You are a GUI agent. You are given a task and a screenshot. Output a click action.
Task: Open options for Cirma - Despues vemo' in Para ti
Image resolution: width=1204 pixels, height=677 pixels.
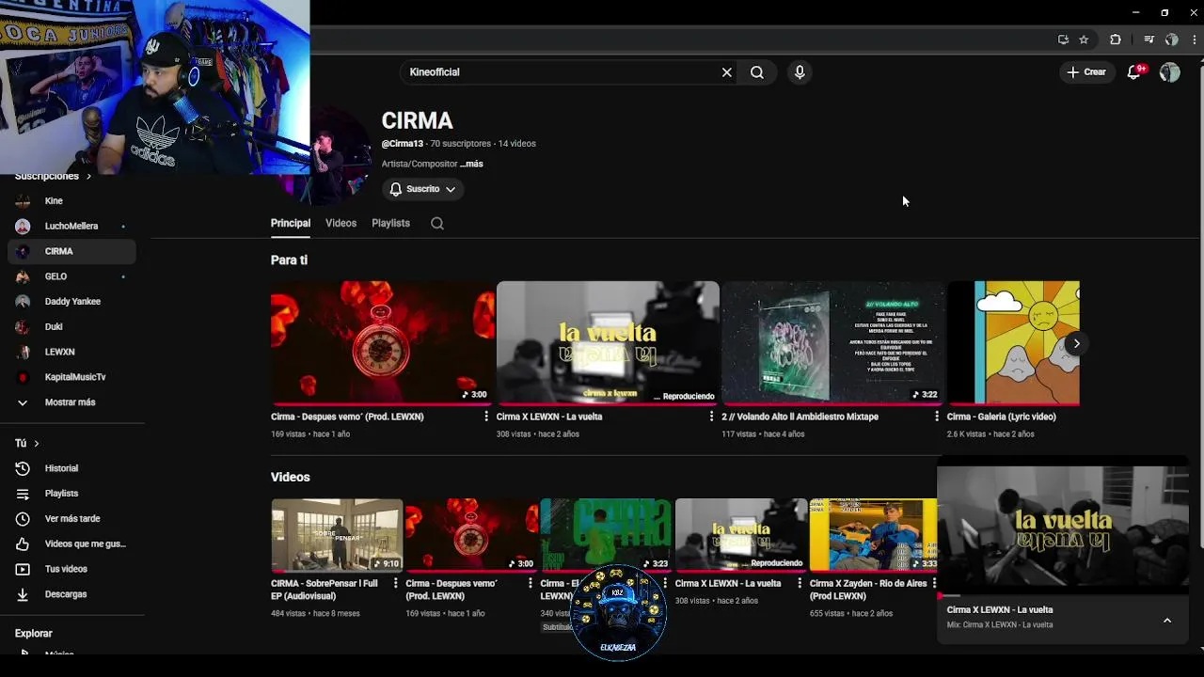(486, 417)
